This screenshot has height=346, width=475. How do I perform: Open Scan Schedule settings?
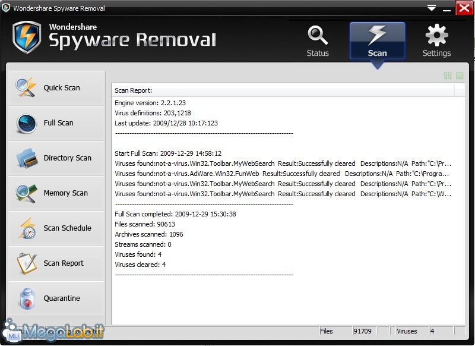(x=56, y=229)
